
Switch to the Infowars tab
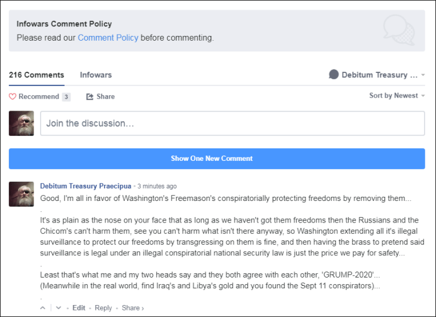[96, 75]
